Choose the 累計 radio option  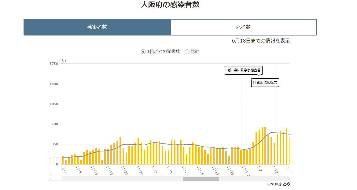[187, 52]
